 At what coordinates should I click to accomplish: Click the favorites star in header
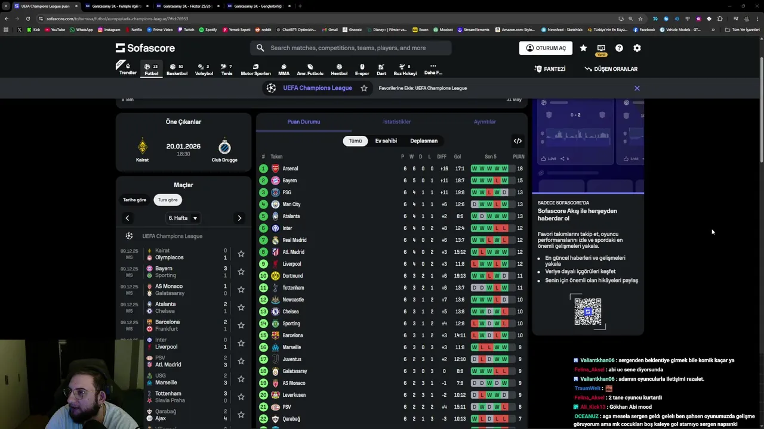[x=583, y=48]
